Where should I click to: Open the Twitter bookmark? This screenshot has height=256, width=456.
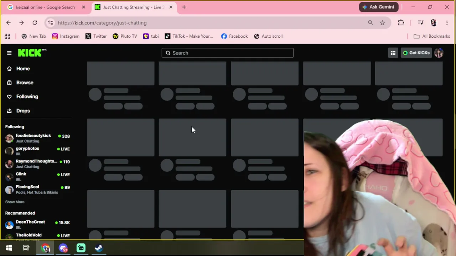click(96, 36)
